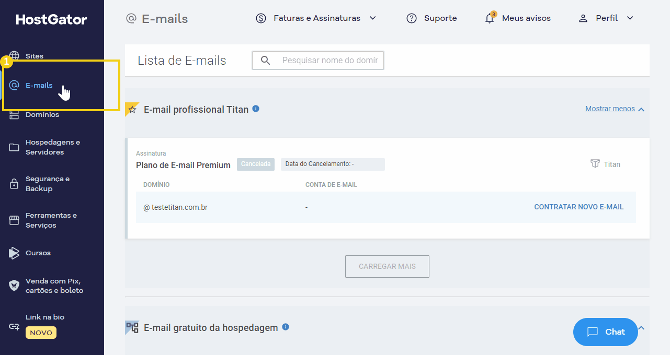
Task: Click the E-mail gratuito da hospedagem heading
Action: coord(211,328)
